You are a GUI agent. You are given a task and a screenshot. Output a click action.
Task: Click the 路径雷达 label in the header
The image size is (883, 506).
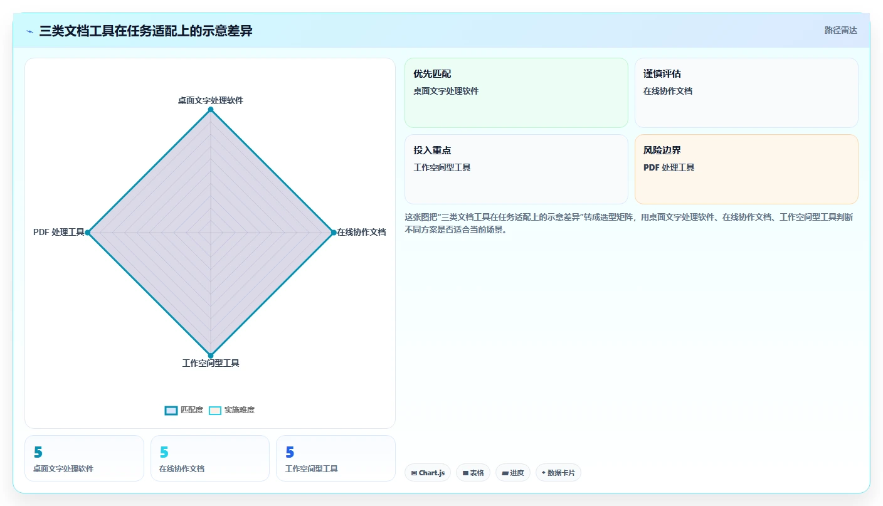tap(840, 30)
